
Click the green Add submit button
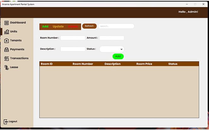coord(118,56)
